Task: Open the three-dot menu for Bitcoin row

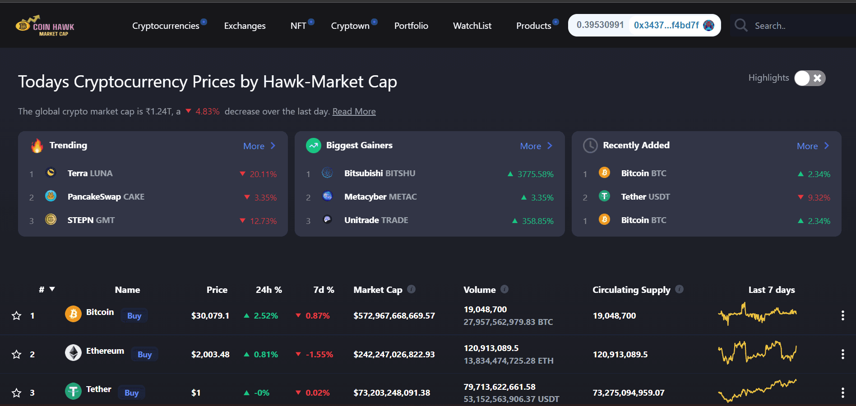Action: 842,315
